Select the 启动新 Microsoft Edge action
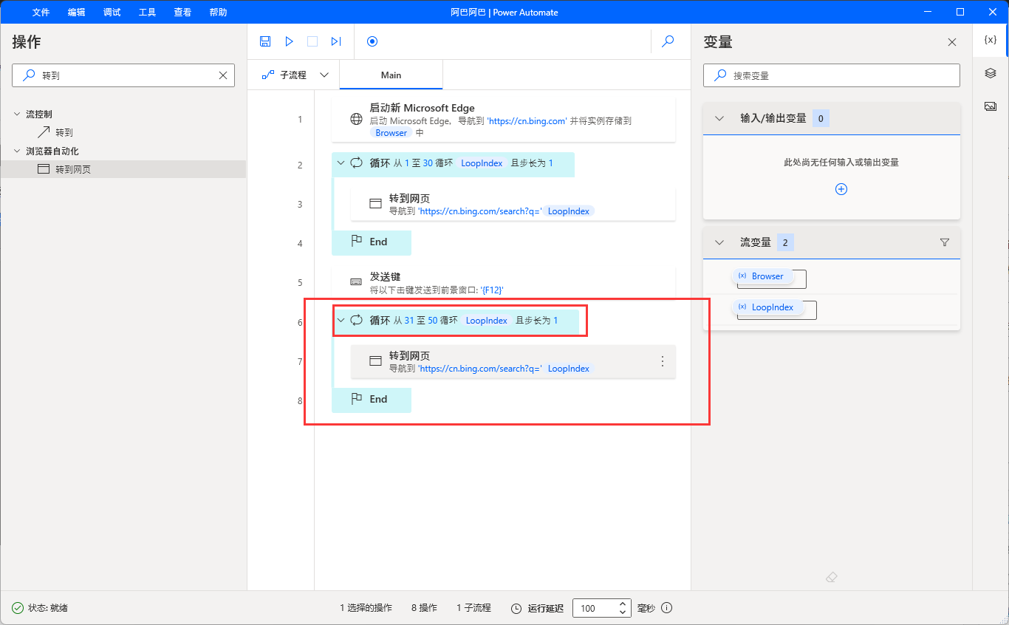 click(x=504, y=119)
